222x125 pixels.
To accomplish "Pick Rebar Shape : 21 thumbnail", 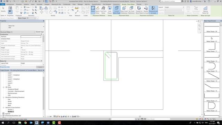I will tap(212, 97).
